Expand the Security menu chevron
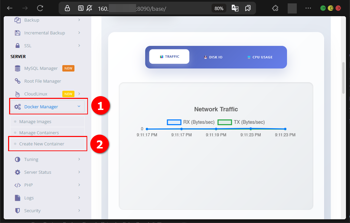350x223 pixels. pyautogui.click(x=79, y=210)
